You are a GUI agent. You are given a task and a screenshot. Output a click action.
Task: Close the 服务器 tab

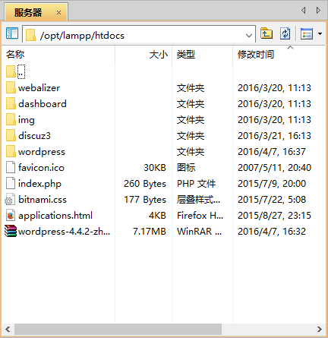click(x=58, y=12)
